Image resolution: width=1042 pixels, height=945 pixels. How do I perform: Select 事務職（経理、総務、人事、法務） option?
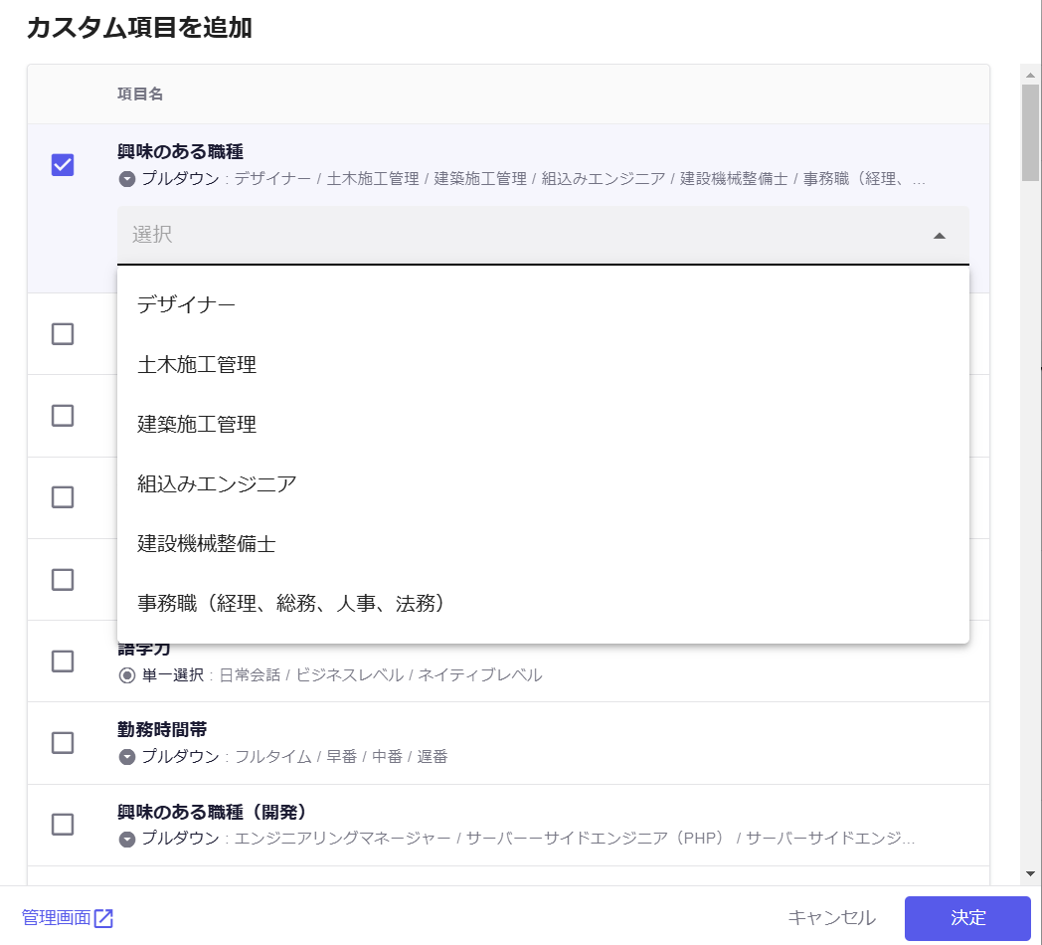tap(289, 604)
